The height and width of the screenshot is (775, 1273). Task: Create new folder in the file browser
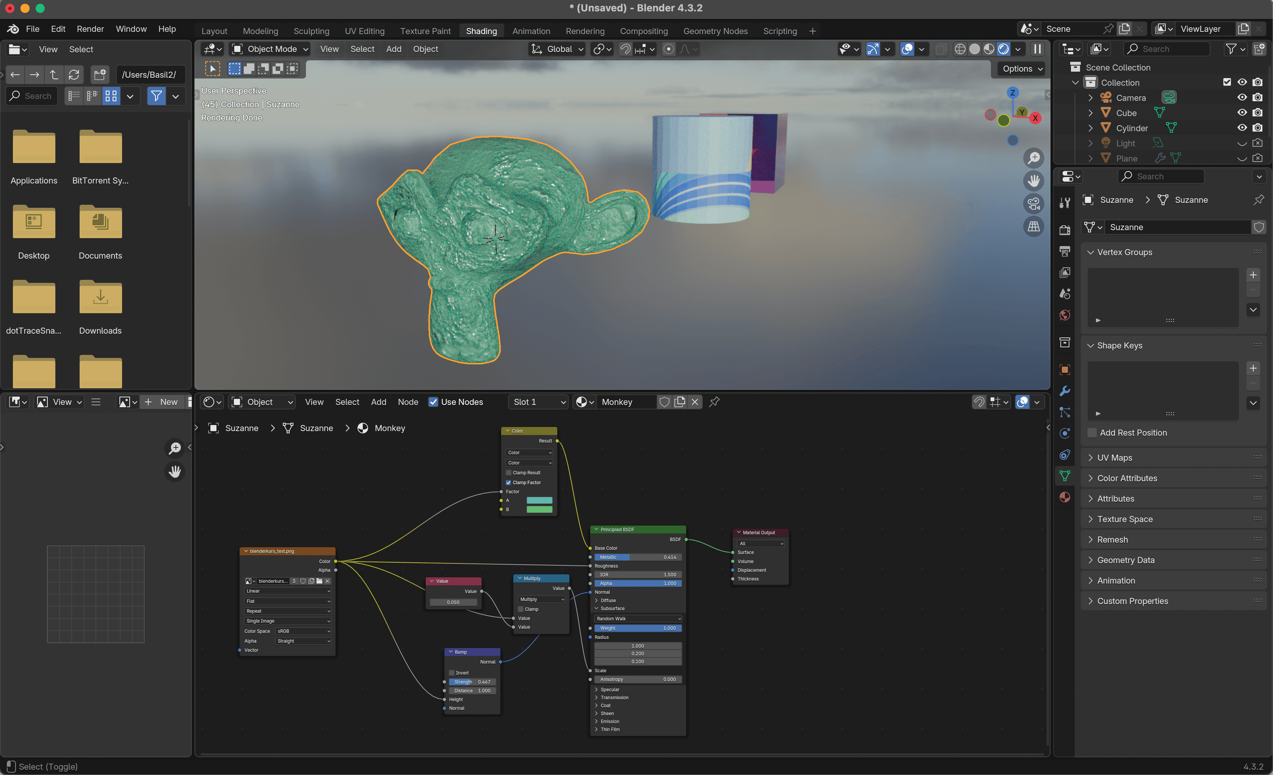(x=100, y=75)
